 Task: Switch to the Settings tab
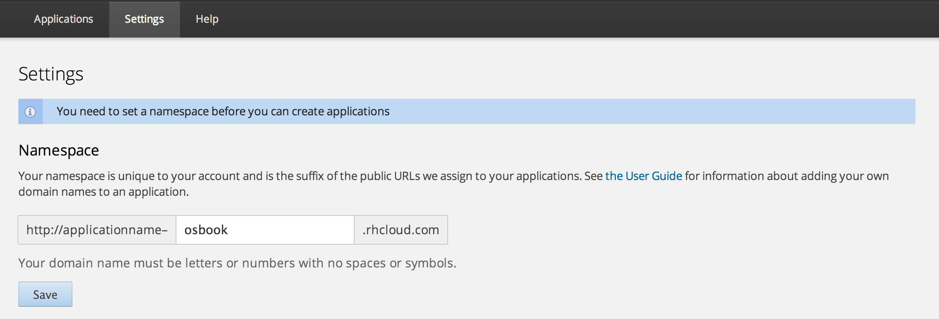pyautogui.click(x=144, y=19)
